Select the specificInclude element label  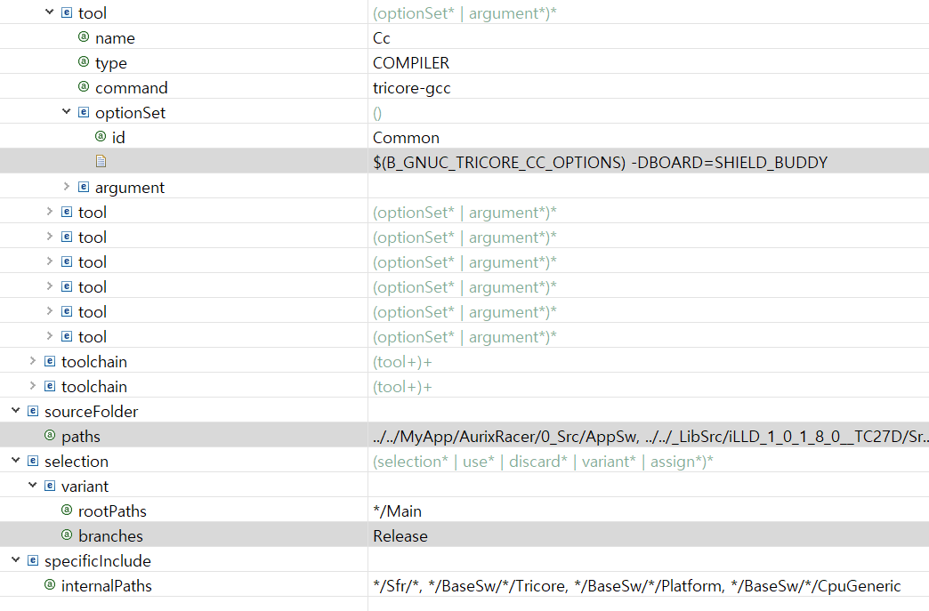pyautogui.click(x=98, y=560)
